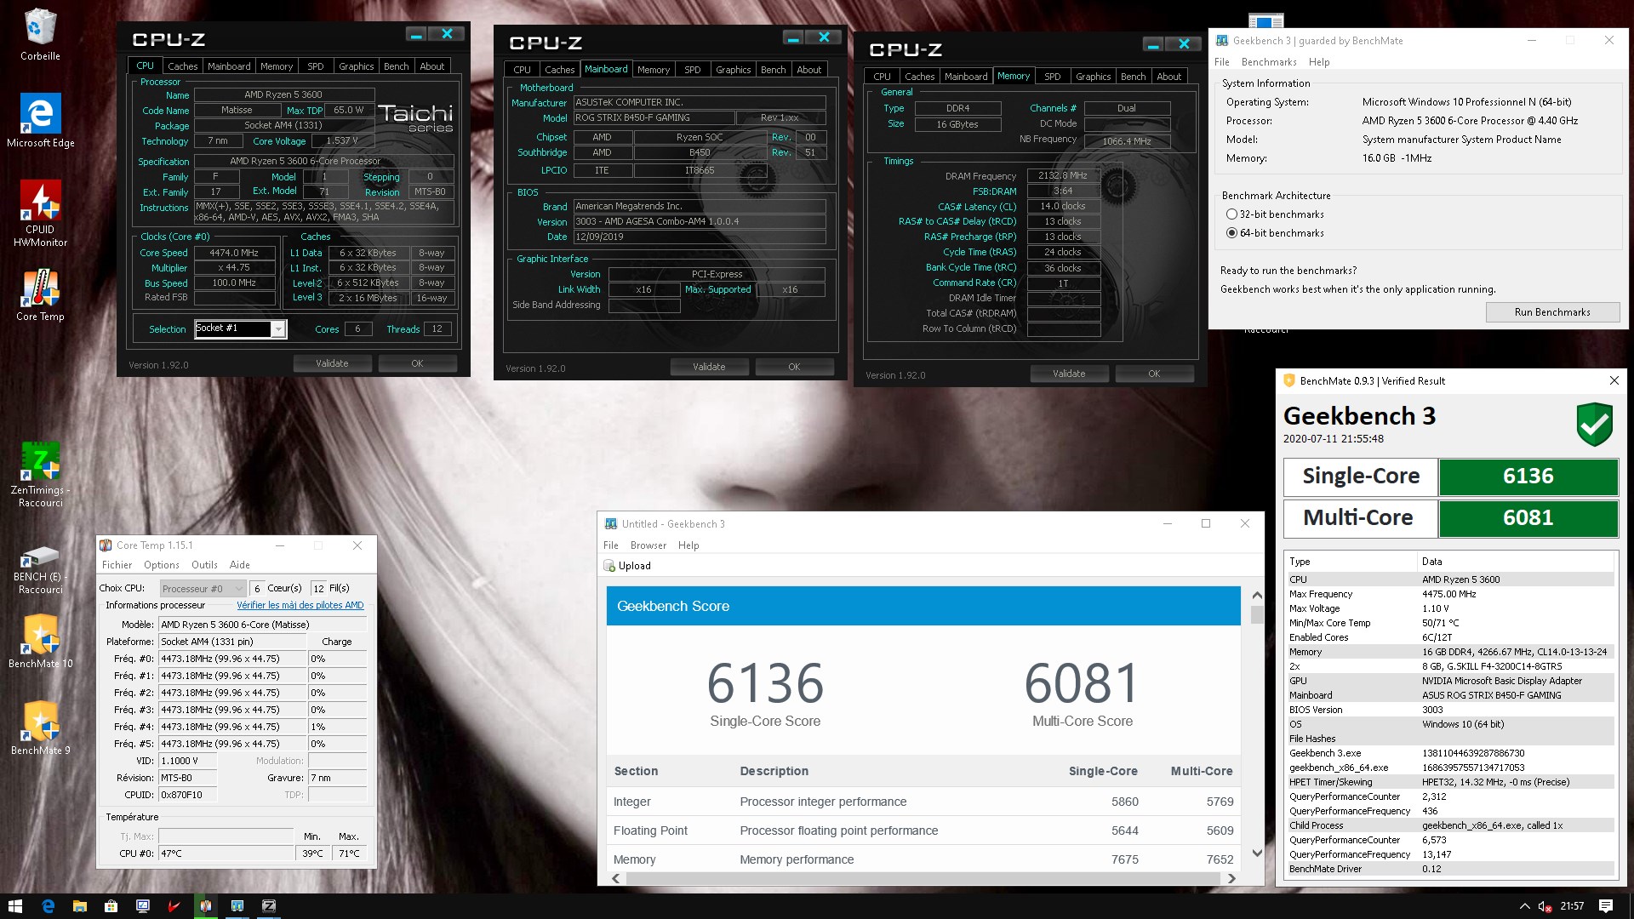Open the BENCH (E) drive shortcut
This screenshot has height=919, width=1634.
coord(40,568)
